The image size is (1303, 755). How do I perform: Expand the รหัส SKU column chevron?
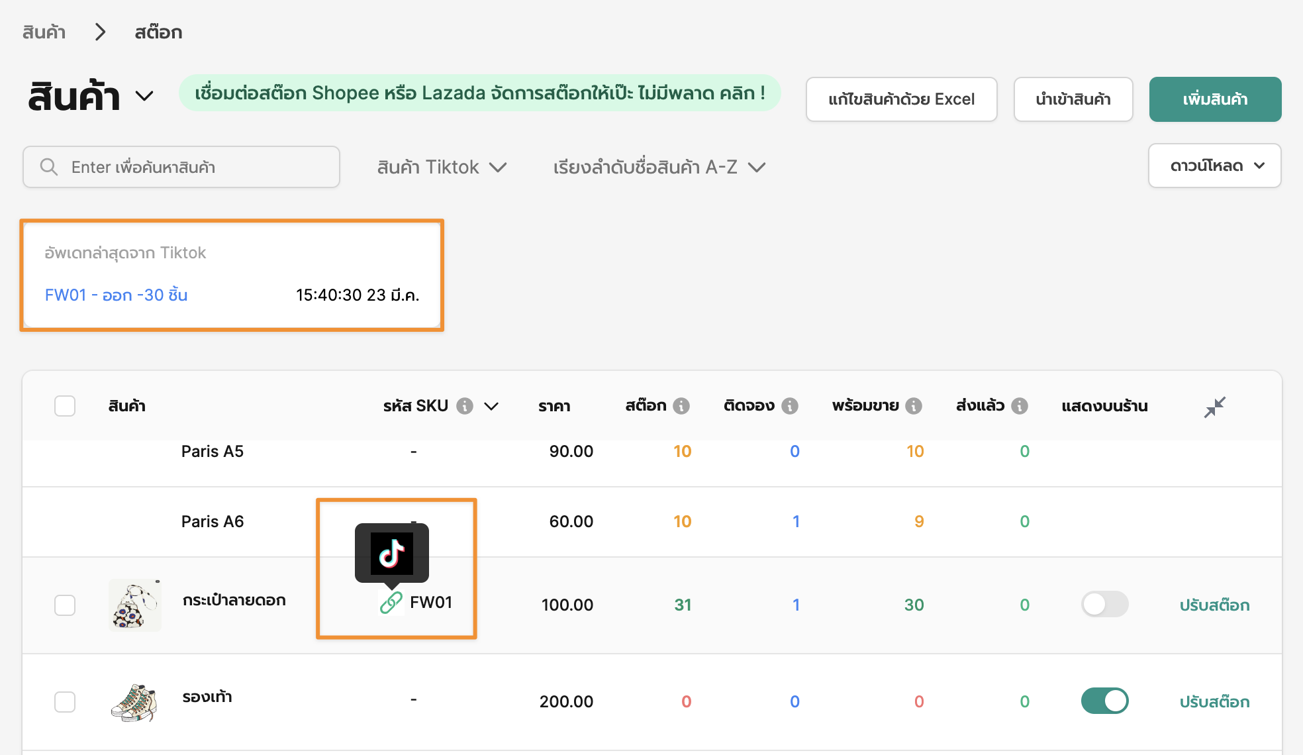coord(491,406)
